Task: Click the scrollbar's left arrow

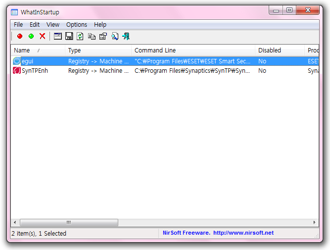Action: coord(15,222)
